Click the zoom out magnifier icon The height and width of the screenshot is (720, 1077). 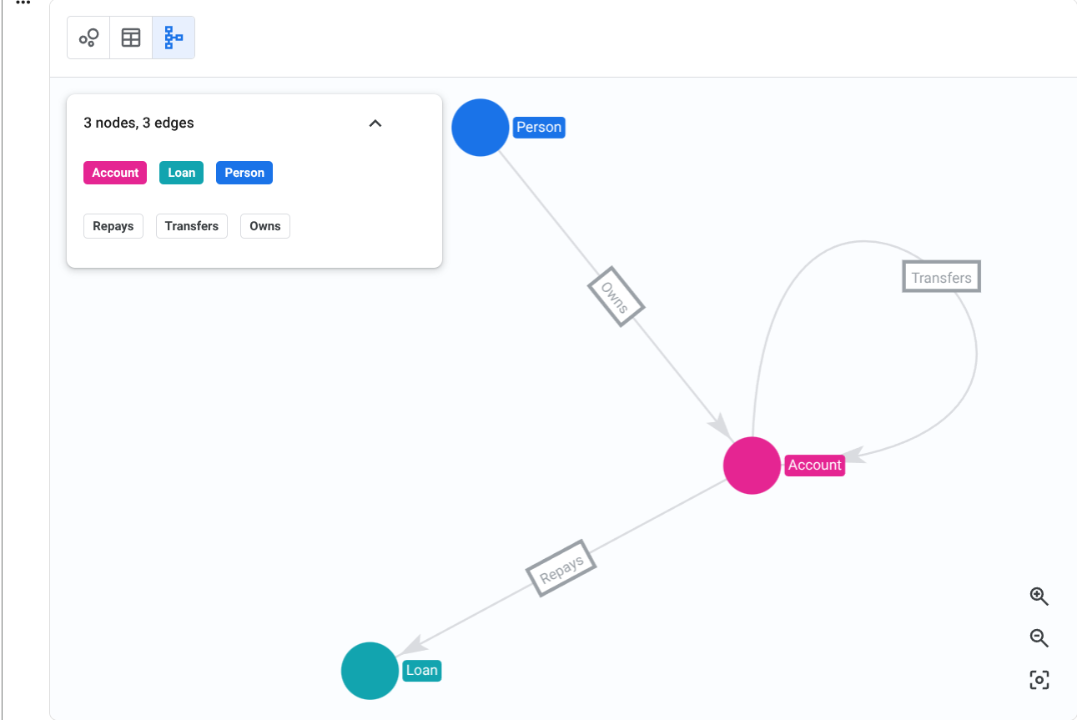(x=1039, y=637)
